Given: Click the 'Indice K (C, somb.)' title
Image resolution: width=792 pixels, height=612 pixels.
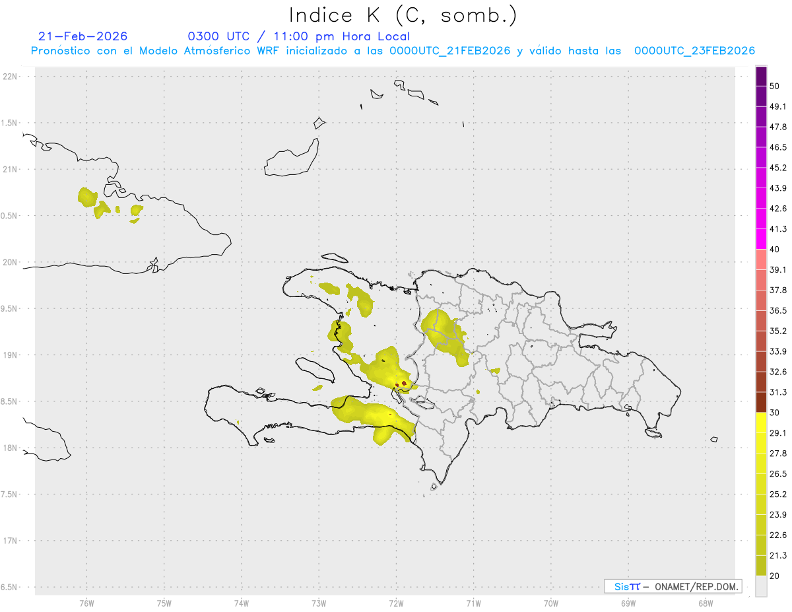Looking at the screenshot, I should pos(403,15).
